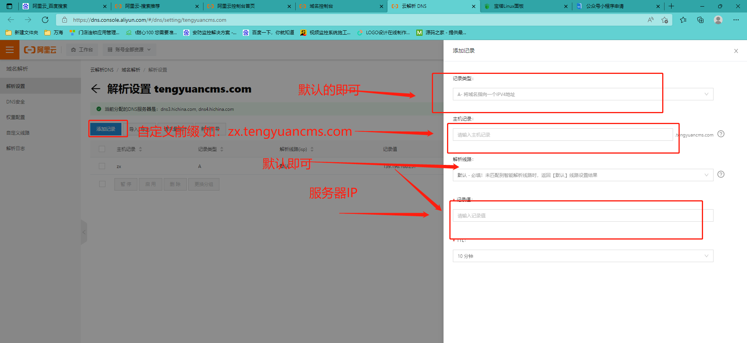Open browser settings ellipsis menu

coord(736,20)
